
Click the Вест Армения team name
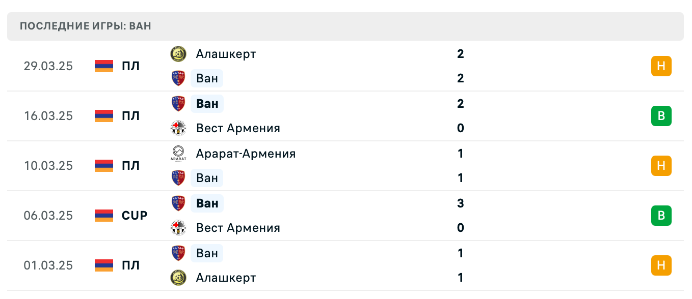(x=238, y=128)
